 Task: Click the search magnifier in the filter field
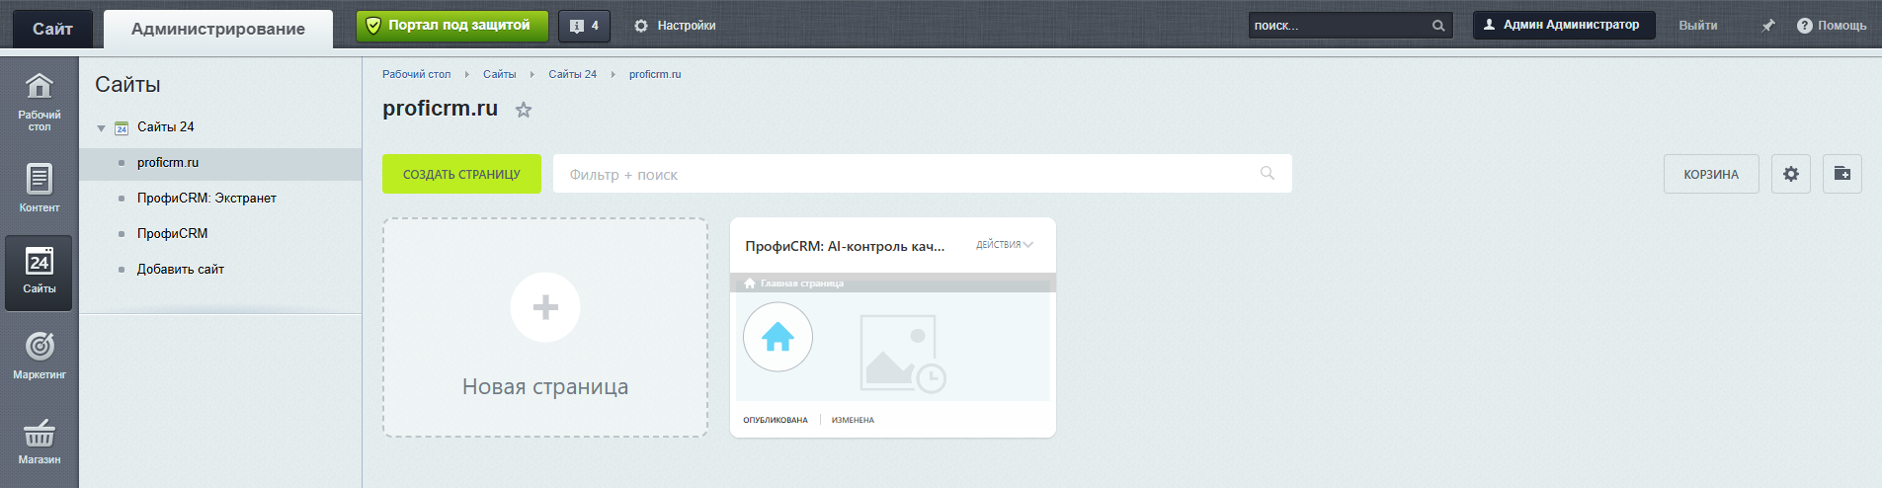[x=1268, y=174]
